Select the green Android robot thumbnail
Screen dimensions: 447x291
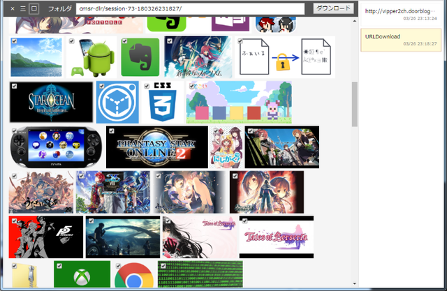coord(91,57)
